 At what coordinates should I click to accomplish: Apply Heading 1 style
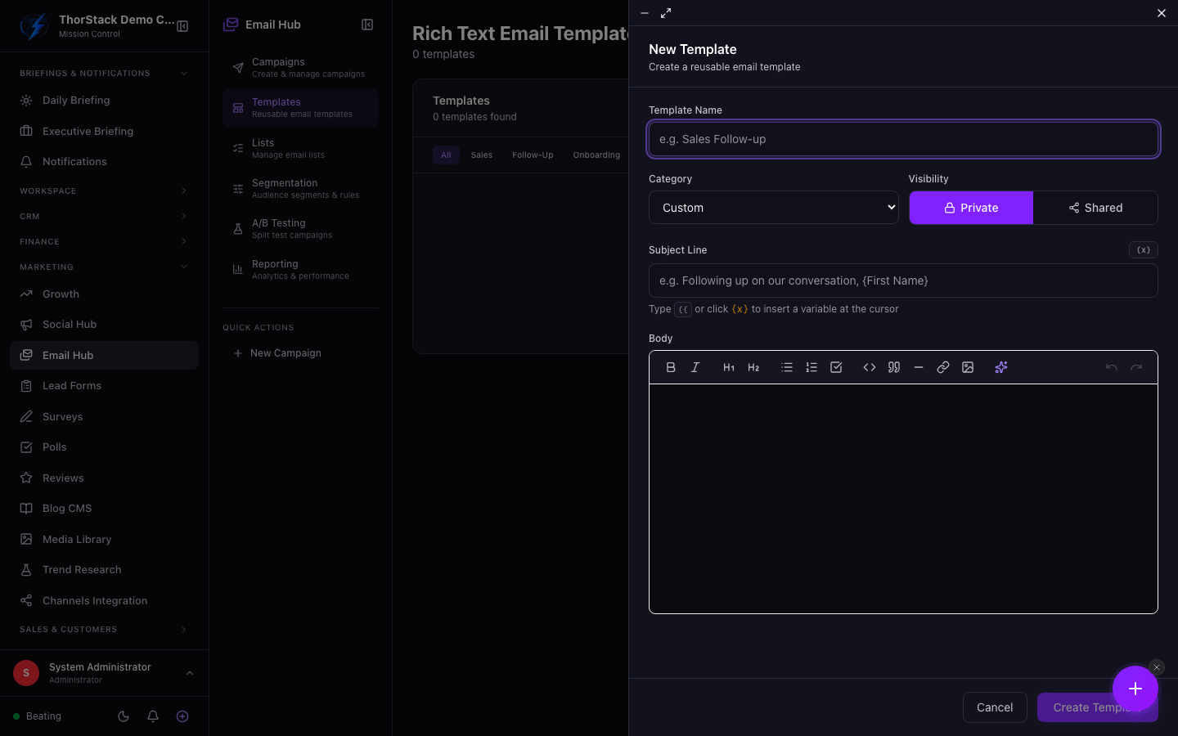click(729, 367)
